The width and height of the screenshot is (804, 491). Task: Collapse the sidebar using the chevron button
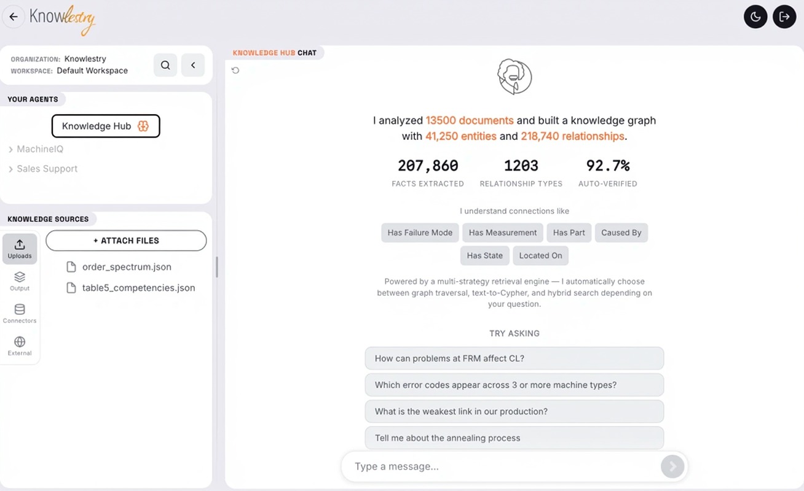point(193,65)
